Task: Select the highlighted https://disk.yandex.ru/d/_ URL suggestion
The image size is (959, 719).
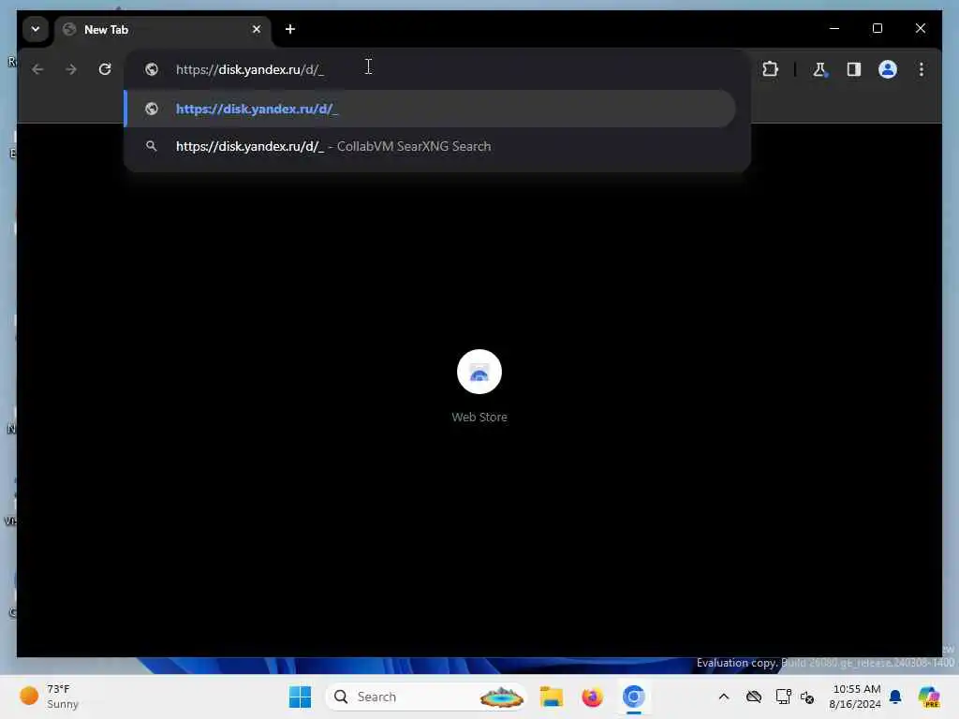Action: click(x=430, y=109)
